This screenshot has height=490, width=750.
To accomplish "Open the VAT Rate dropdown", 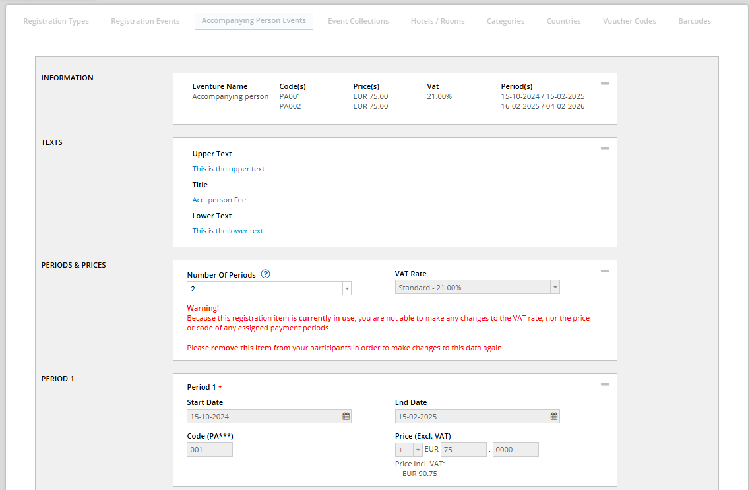I will pos(555,288).
